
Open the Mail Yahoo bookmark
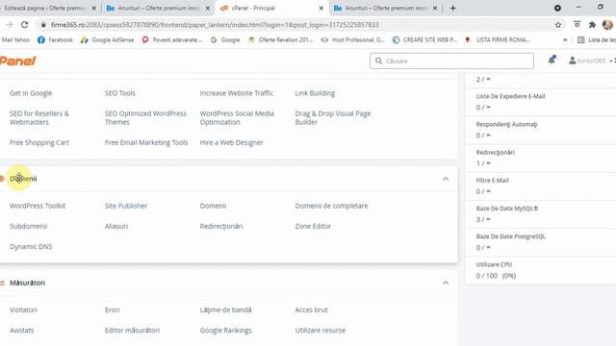(x=15, y=40)
